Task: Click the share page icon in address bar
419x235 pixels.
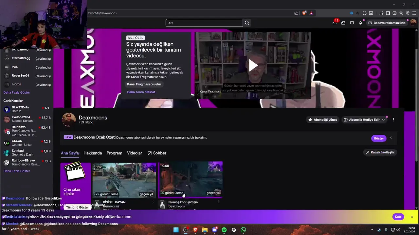Action: point(296,13)
